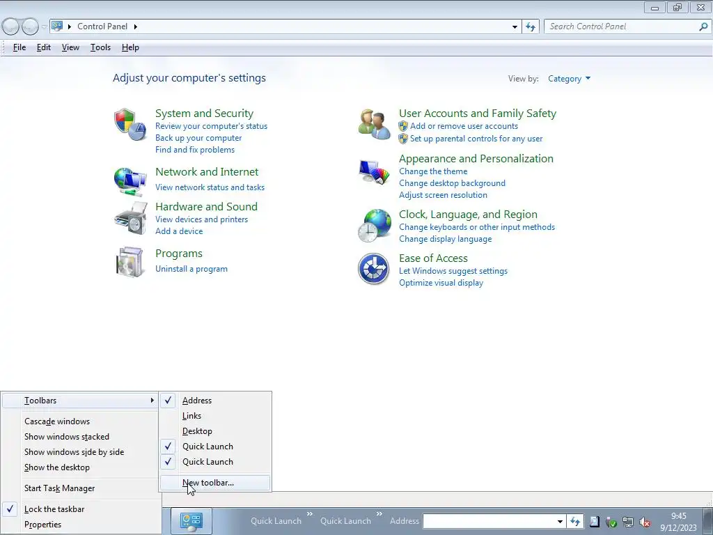713x535 pixels.
Task: Open the Edit menu
Action: coord(44,47)
